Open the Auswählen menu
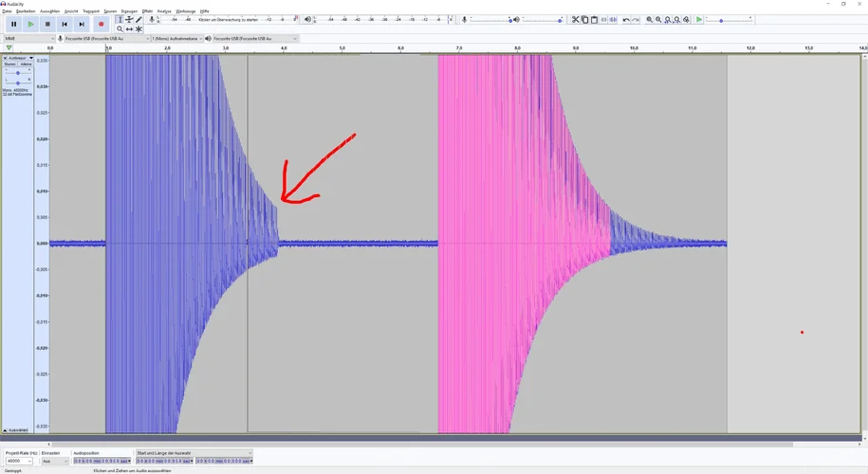The height and width of the screenshot is (474, 868). (50, 11)
